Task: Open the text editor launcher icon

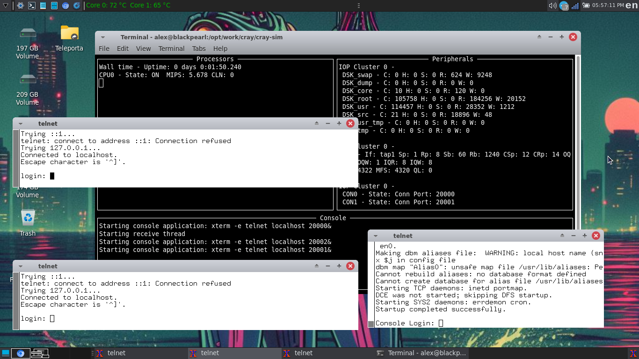Action: point(43,6)
